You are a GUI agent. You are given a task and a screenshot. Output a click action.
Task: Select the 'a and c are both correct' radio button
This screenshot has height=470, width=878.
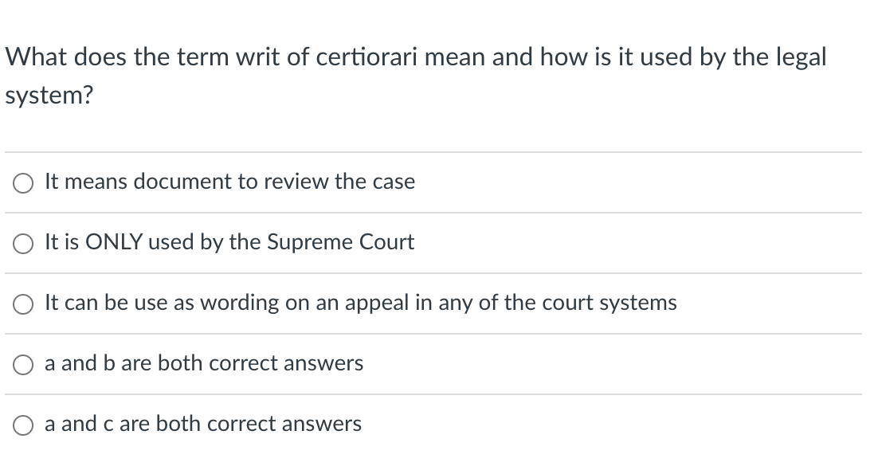point(24,425)
